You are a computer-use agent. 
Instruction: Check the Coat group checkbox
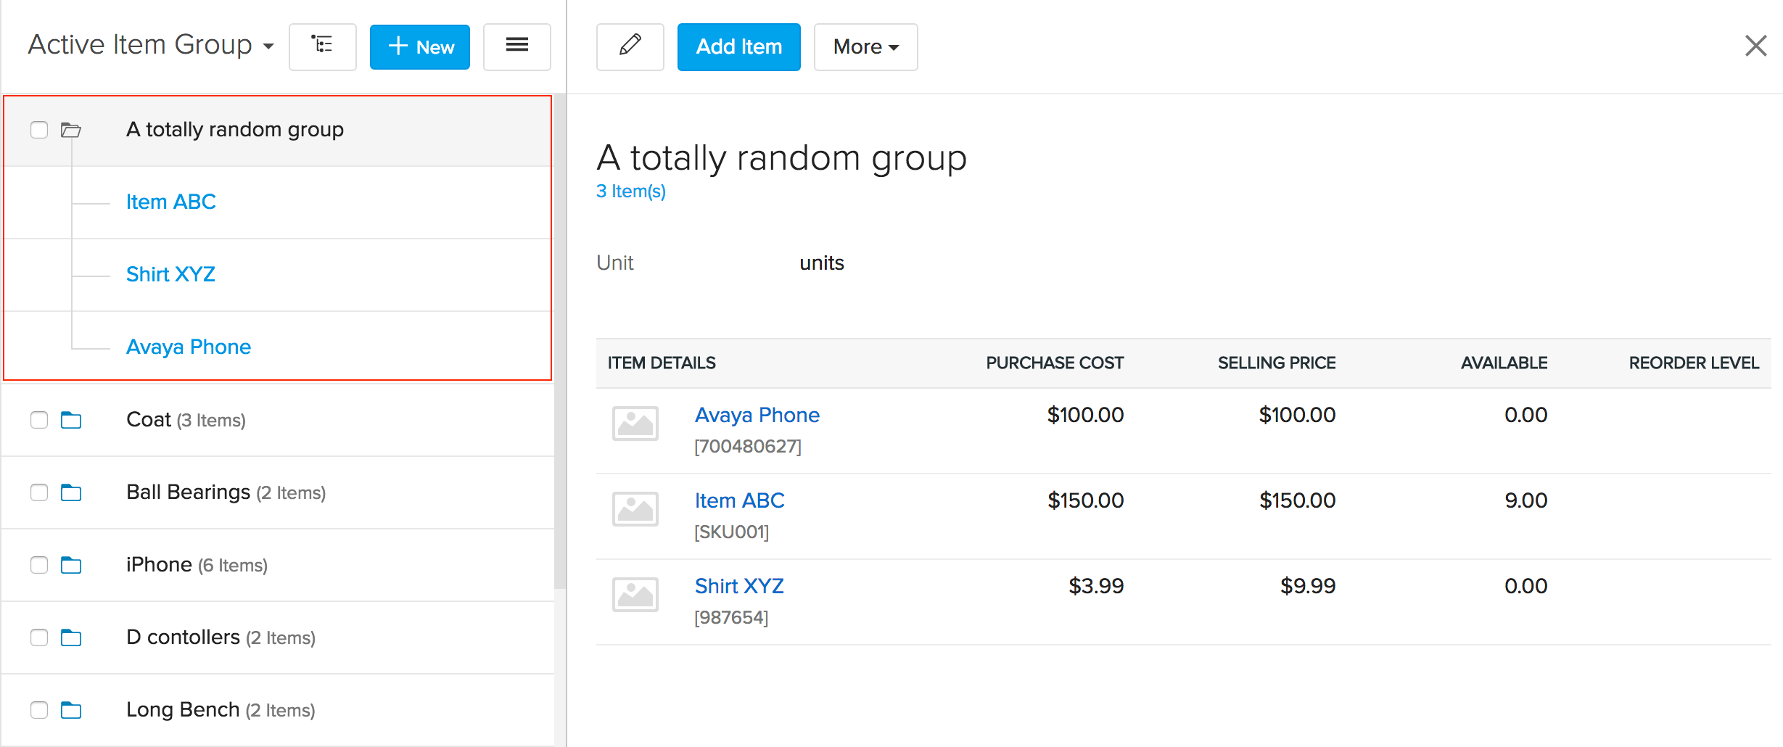[x=39, y=421]
